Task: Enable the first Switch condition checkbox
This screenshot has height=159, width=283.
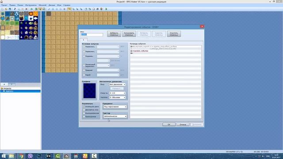Action: 84,47
